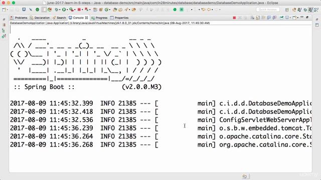Open the Properties tab

[x=119, y=18]
